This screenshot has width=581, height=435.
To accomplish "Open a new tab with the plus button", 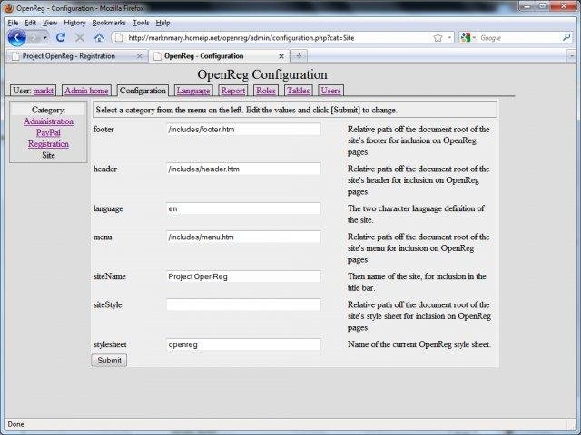I will tap(299, 56).
